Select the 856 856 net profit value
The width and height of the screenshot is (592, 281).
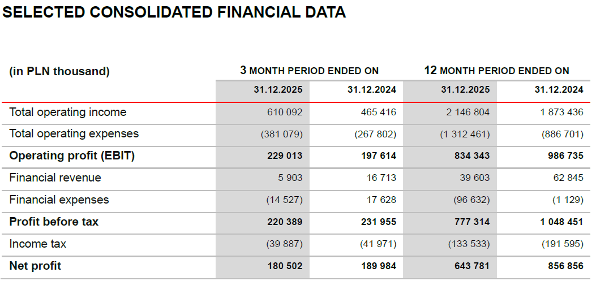click(x=565, y=266)
